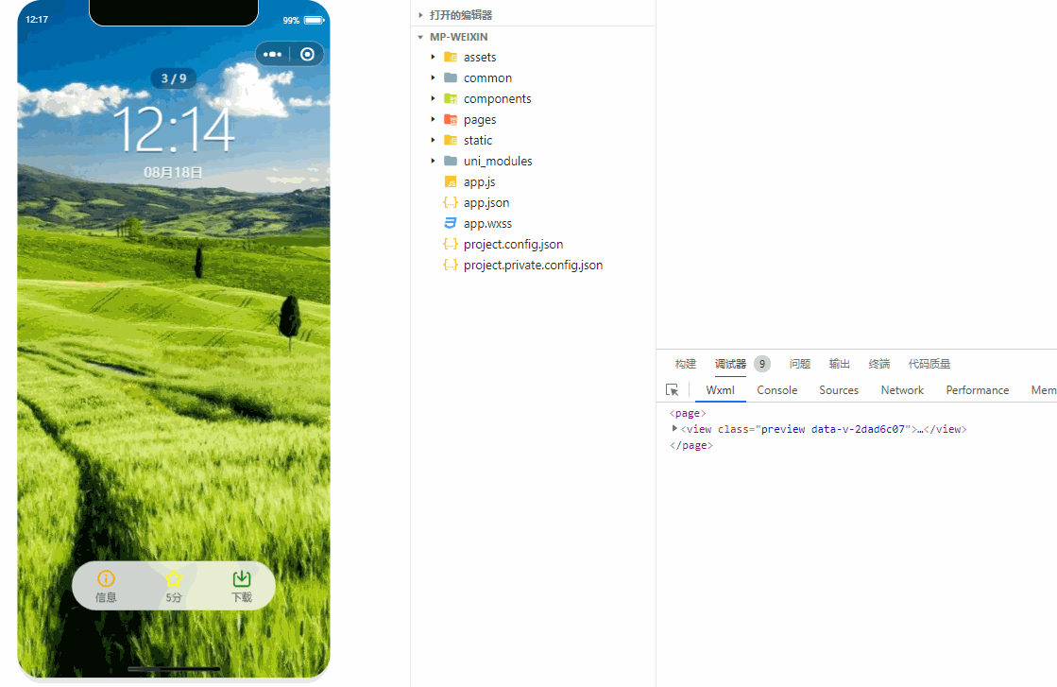Click the closing </page> tag line

690,445
